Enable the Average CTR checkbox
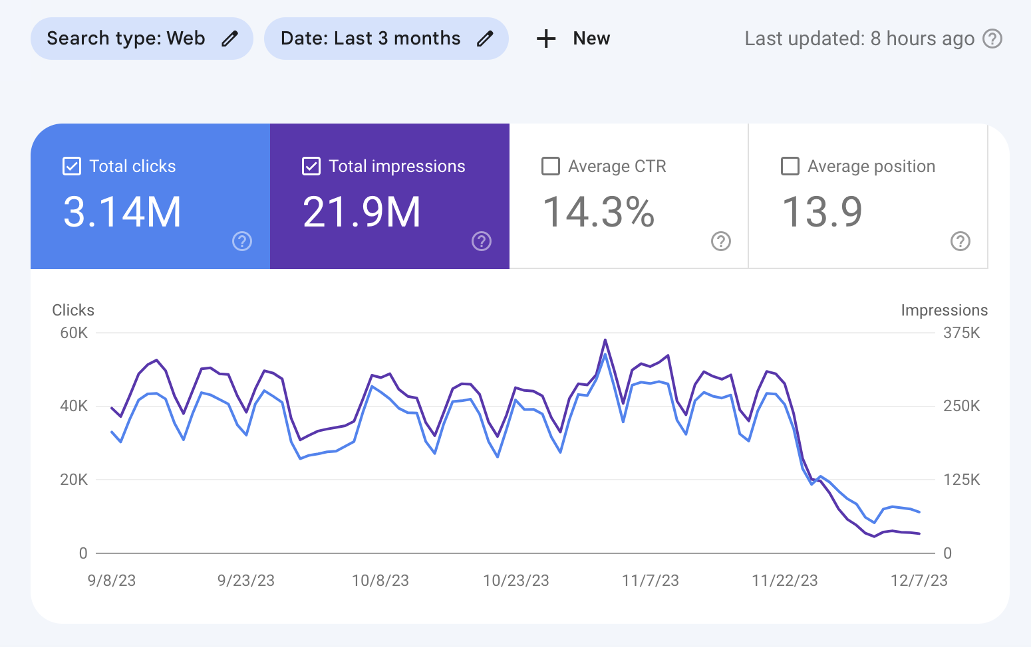Image resolution: width=1031 pixels, height=647 pixels. click(x=551, y=166)
